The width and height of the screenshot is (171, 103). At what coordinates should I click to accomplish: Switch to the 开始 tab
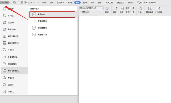(x=44, y=2)
